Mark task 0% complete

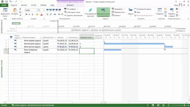pos(47,10)
